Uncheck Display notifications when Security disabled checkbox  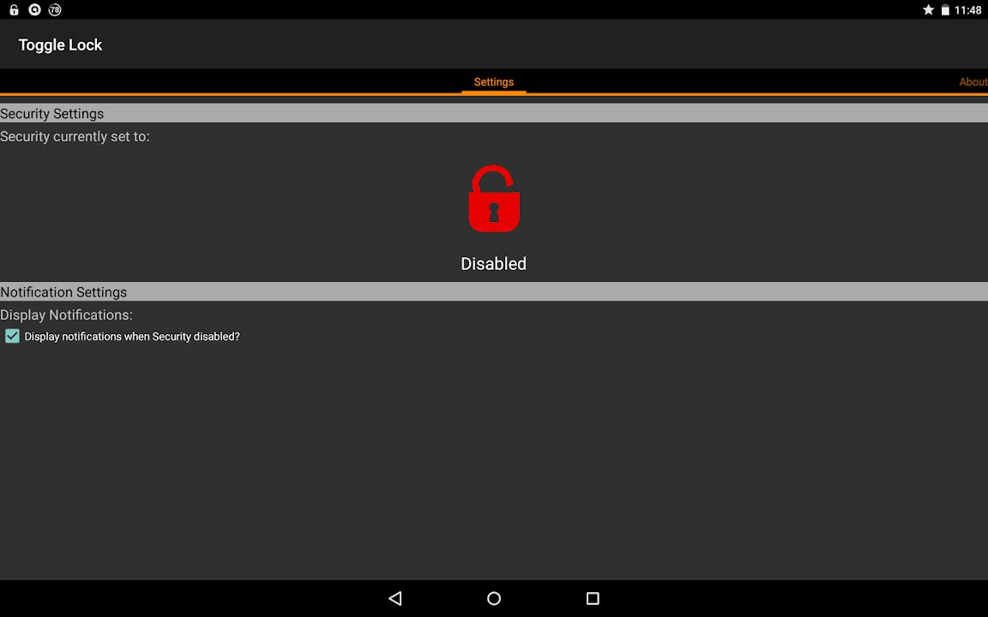pyautogui.click(x=13, y=336)
